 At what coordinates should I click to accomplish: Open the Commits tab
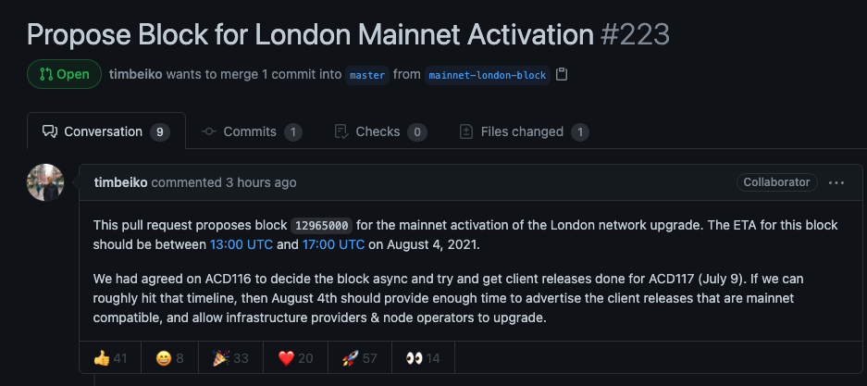252,131
